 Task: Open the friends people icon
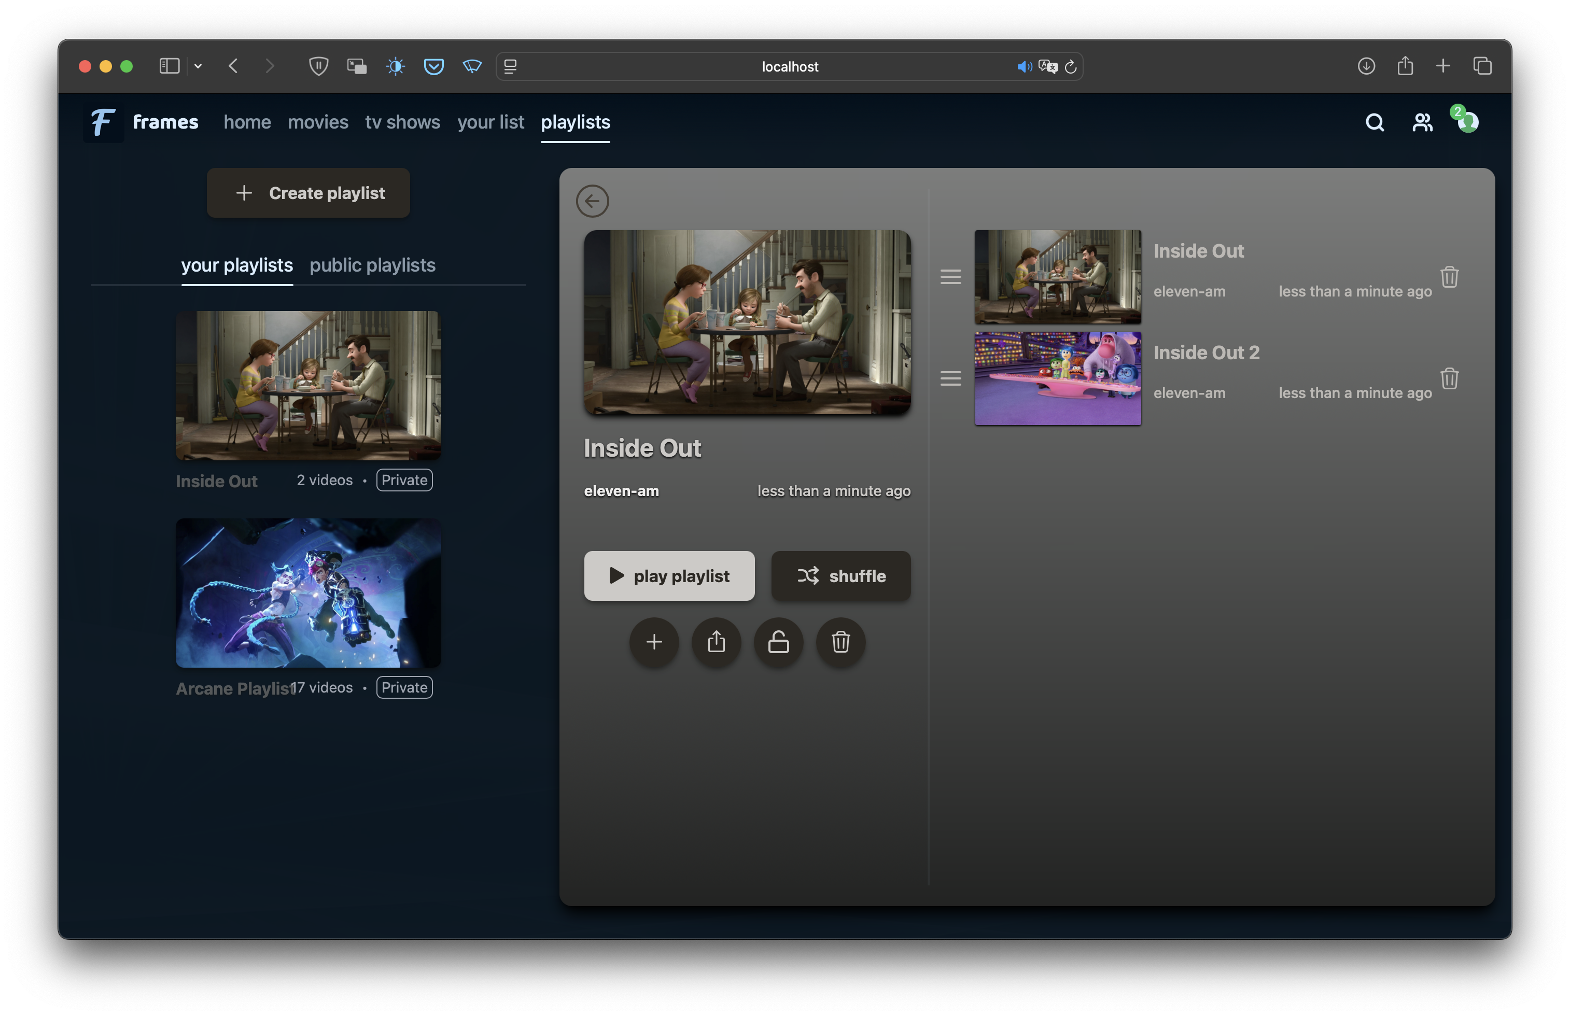click(1422, 122)
